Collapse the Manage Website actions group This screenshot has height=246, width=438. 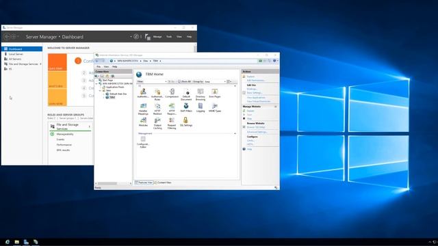tap(275, 107)
